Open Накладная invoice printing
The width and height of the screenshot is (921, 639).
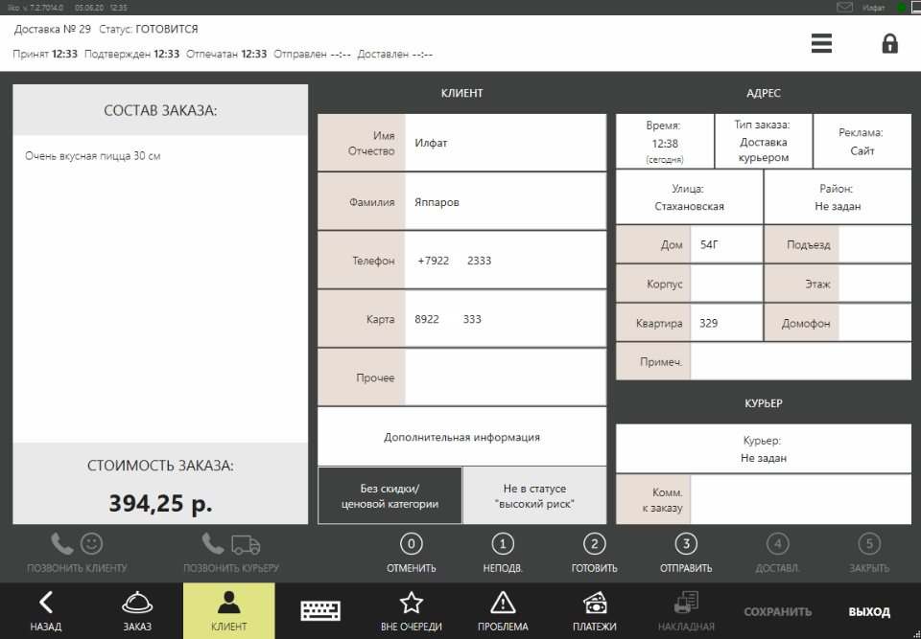point(686,611)
